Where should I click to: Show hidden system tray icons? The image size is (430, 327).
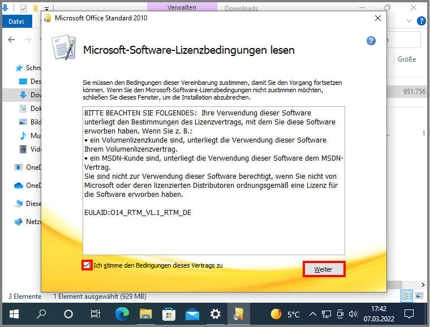[312, 314]
